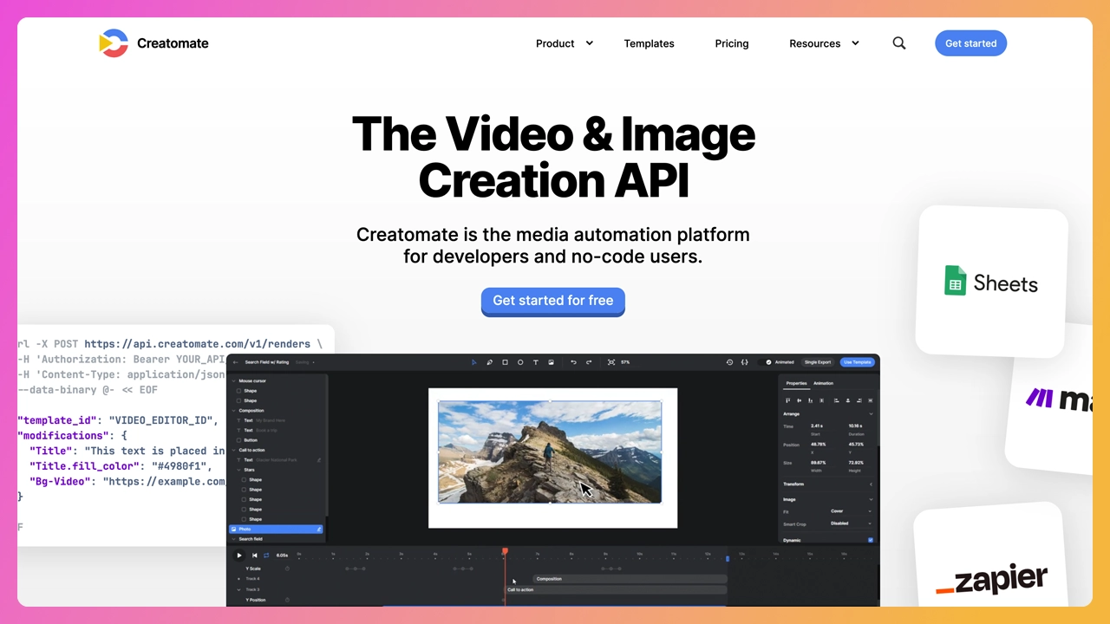Click the rightmost alignment icon in Properties
Viewport: 1110px width, 624px height.
click(x=871, y=400)
